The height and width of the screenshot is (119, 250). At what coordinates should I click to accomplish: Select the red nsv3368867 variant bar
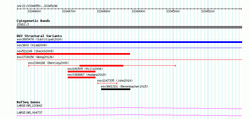(x=82, y=77)
